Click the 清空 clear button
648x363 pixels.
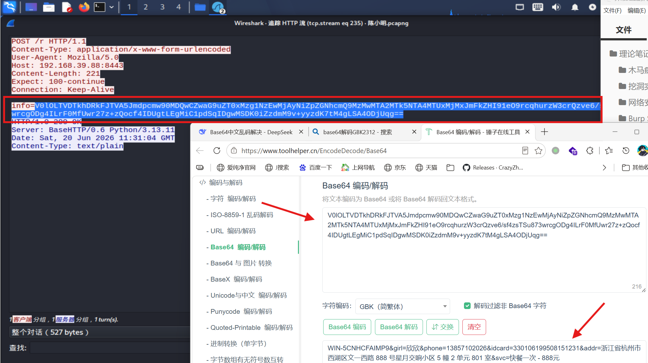474,327
